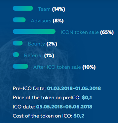
Task: Click the preICO token price $0,1
Action: [x=87, y=98]
